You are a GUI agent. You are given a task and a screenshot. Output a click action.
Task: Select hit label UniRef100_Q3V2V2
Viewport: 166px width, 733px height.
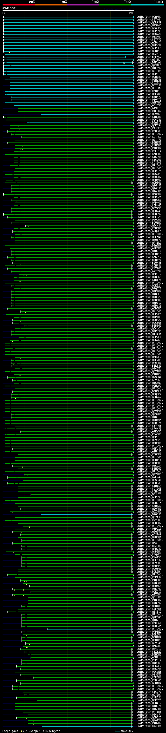pos(149,411)
